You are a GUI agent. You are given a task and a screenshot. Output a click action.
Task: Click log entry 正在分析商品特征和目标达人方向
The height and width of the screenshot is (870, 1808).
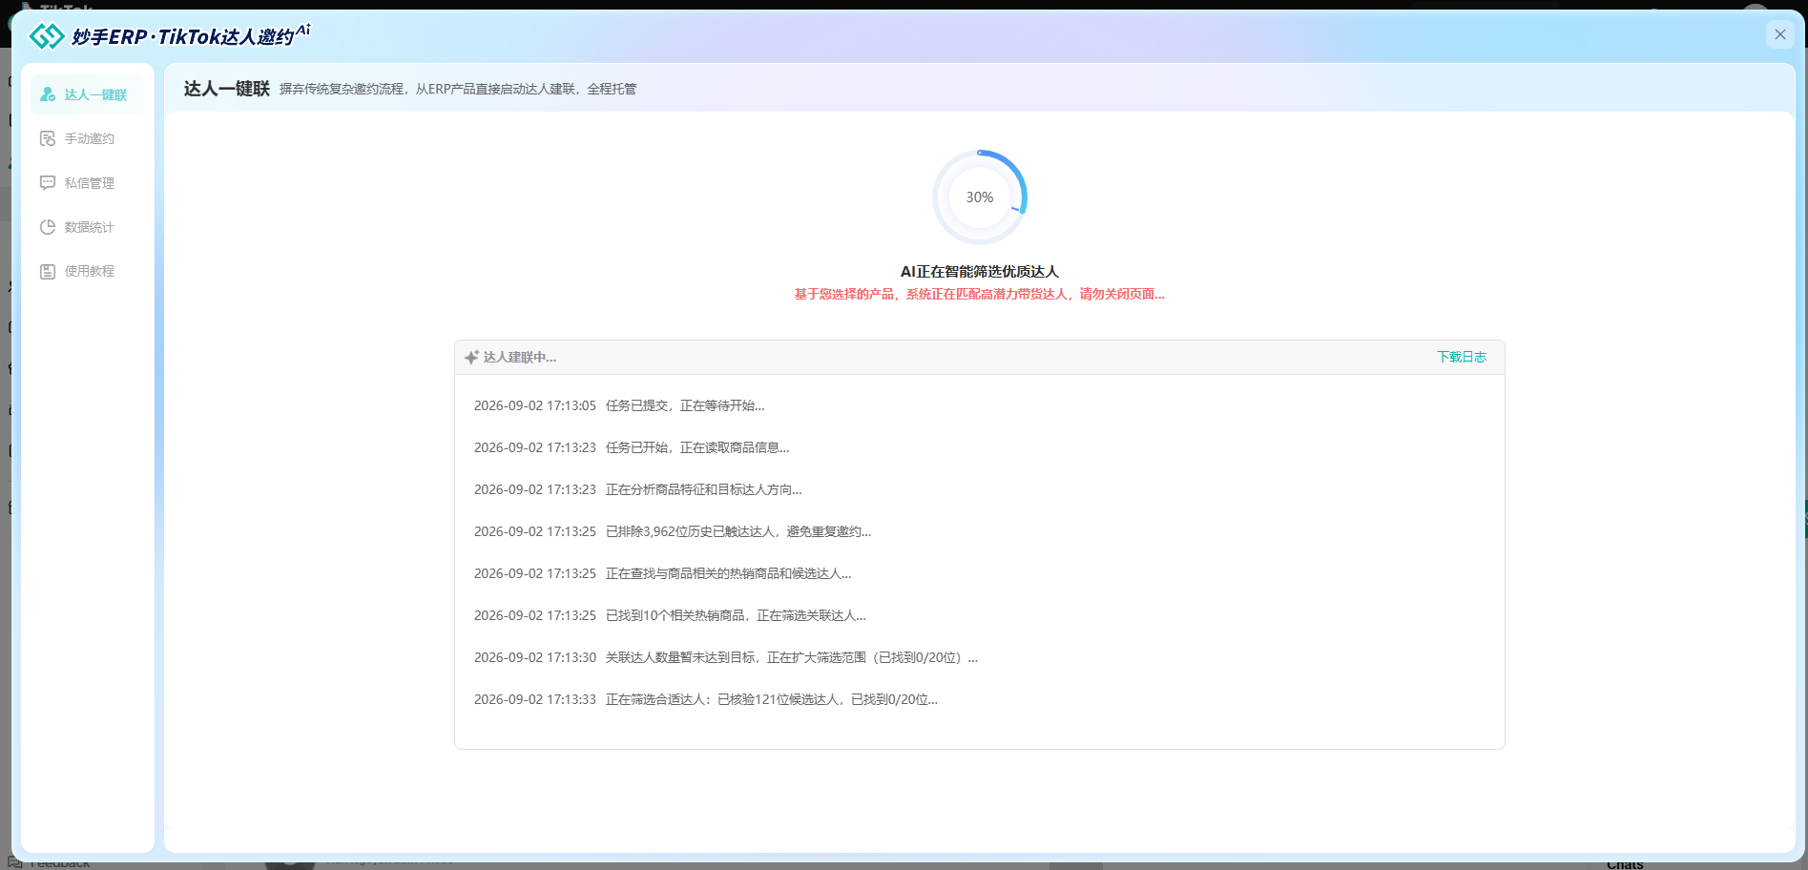click(x=704, y=489)
